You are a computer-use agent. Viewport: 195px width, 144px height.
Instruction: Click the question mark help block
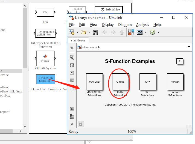point(180,61)
